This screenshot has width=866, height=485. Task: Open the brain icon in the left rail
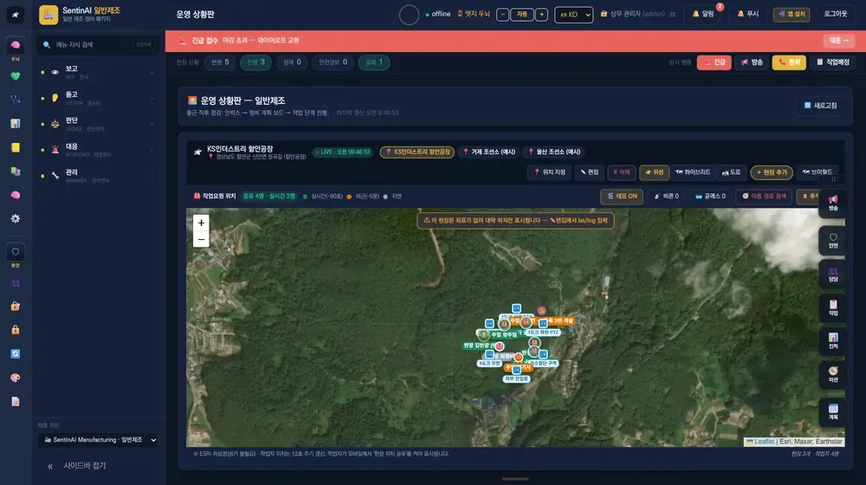tap(15, 46)
